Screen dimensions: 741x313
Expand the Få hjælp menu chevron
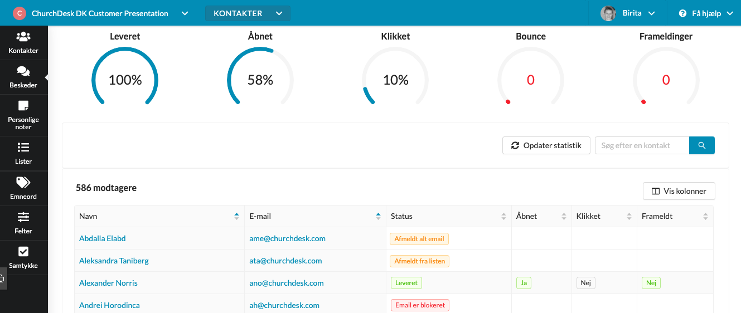pyautogui.click(x=729, y=13)
